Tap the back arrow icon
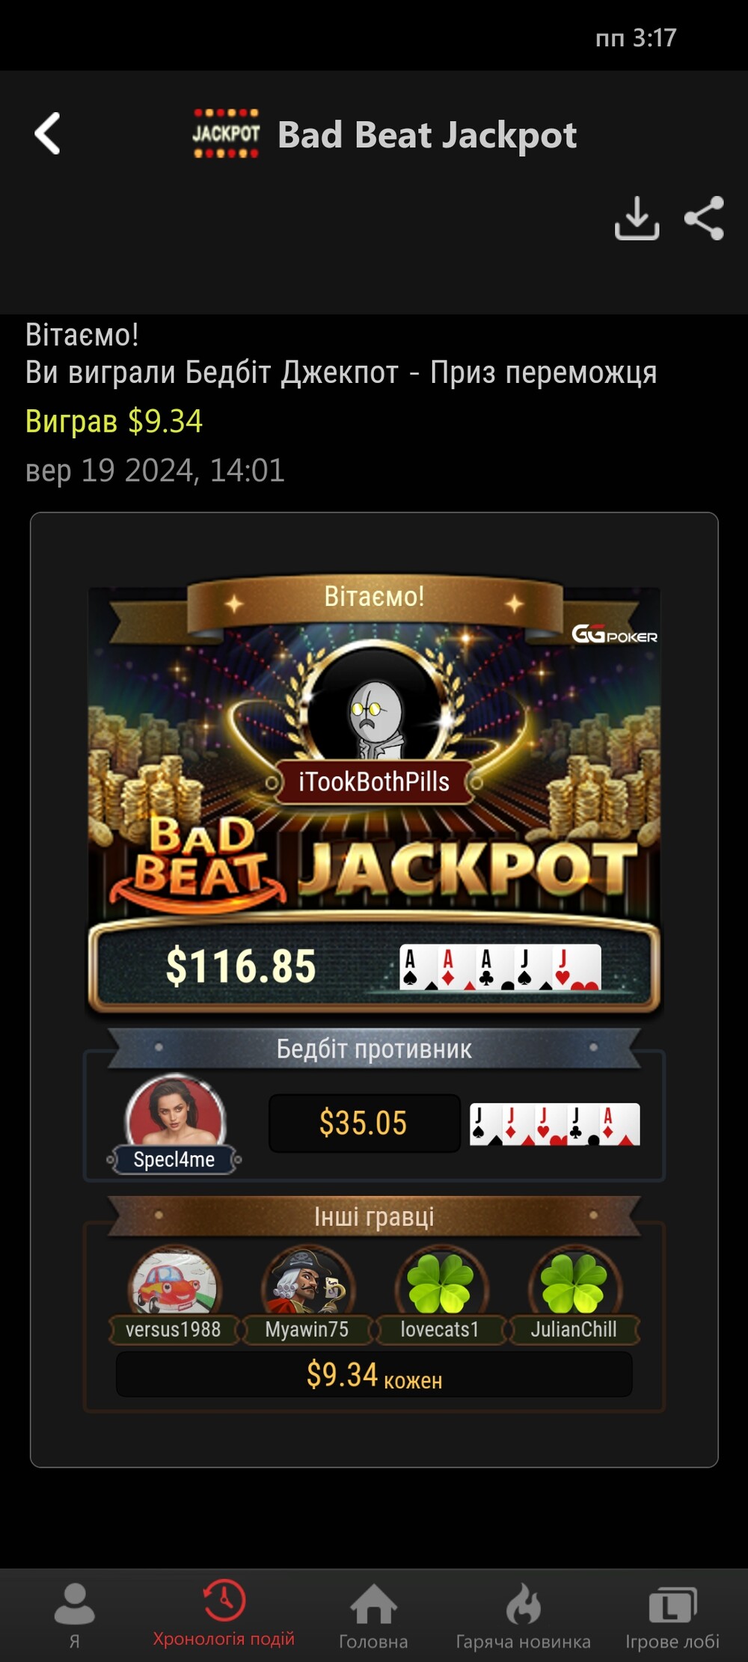The height and width of the screenshot is (1662, 748). point(48,134)
